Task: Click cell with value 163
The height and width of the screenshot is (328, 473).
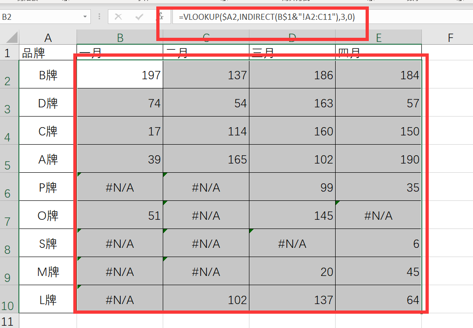Action: click(292, 102)
